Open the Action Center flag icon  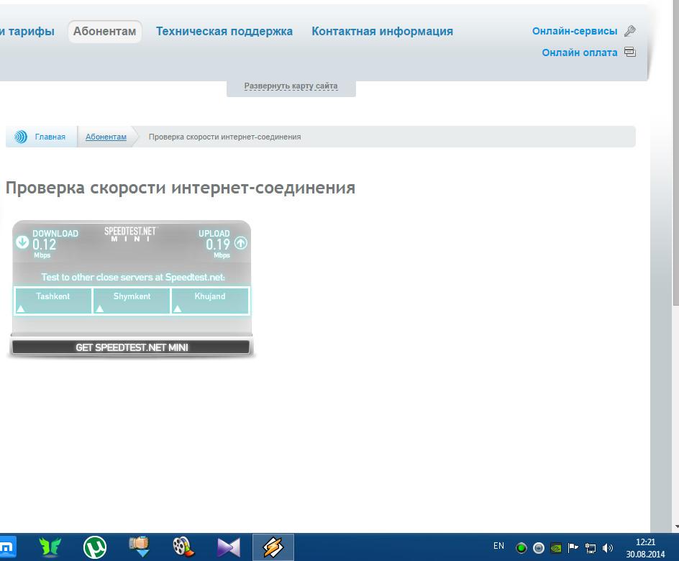click(573, 548)
